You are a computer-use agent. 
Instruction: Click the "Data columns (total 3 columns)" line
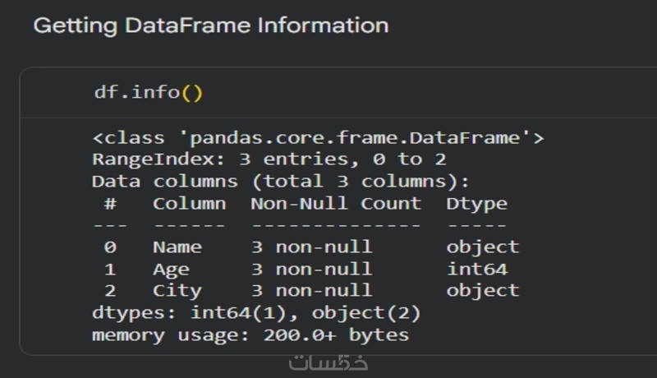click(281, 181)
